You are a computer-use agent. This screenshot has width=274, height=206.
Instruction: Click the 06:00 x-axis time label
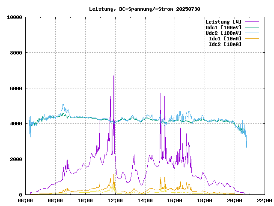pos(26,200)
